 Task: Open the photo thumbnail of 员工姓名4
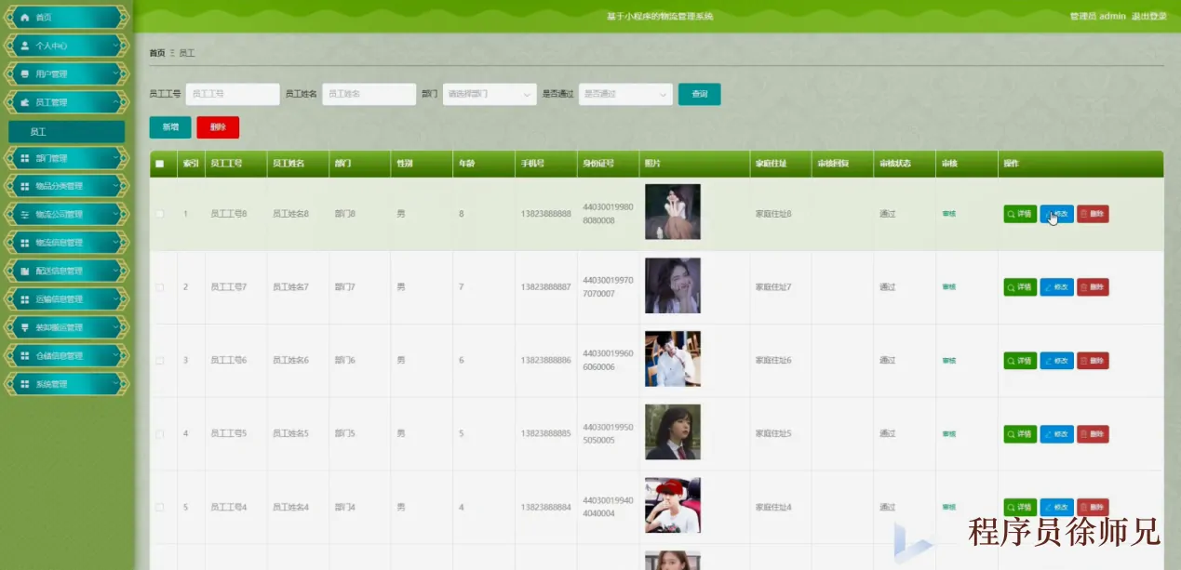tap(673, 506)
